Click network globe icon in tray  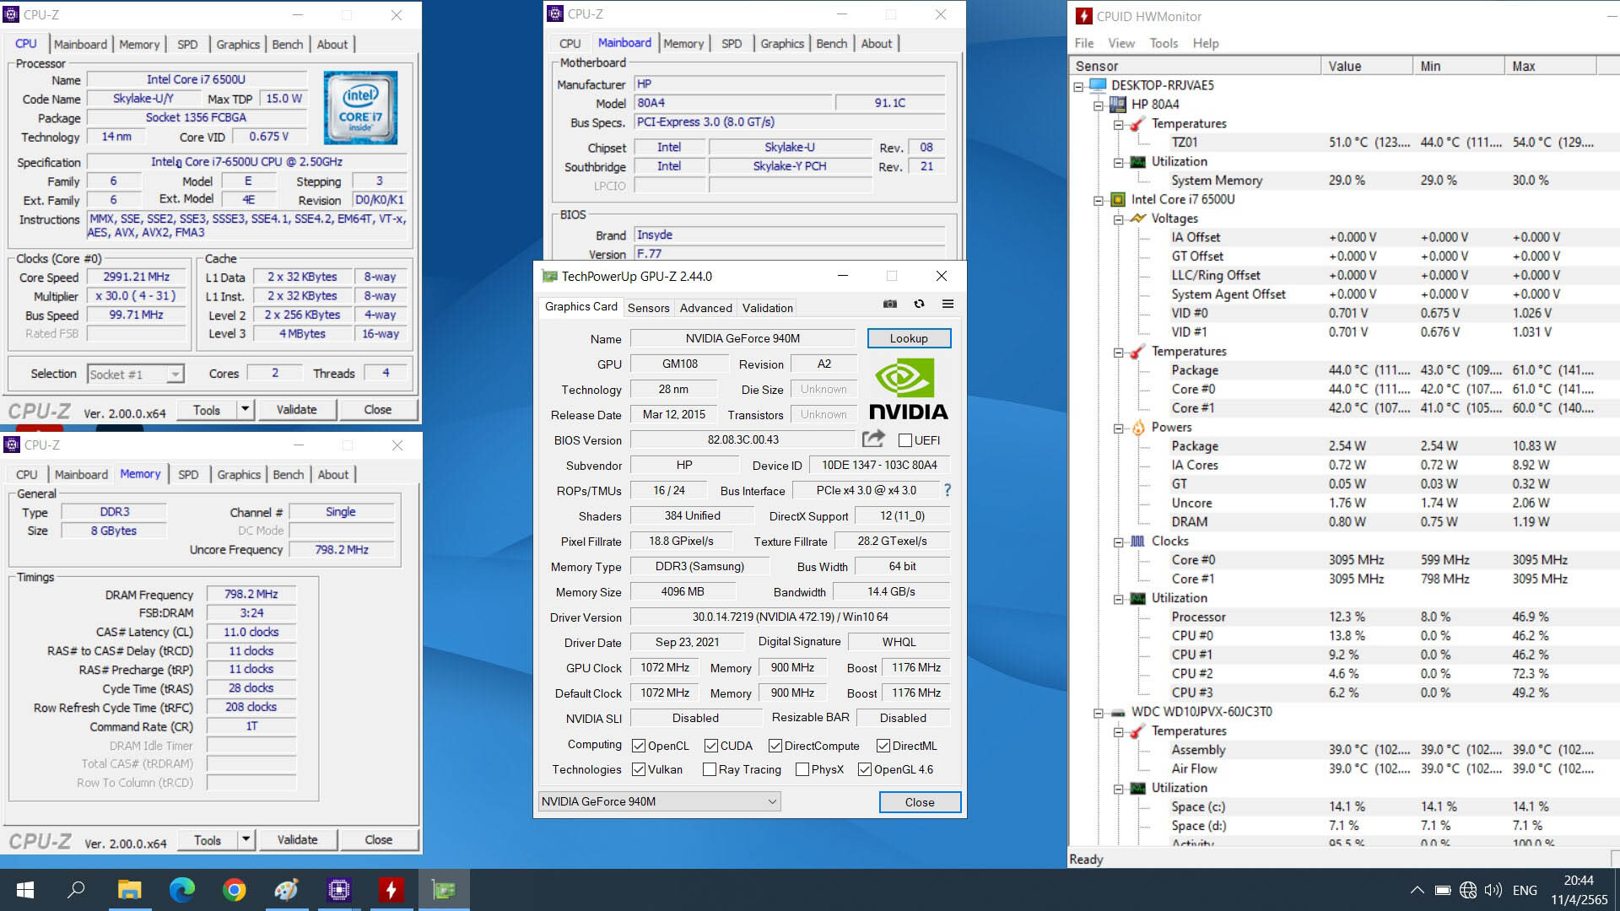tap(1468, 890)
